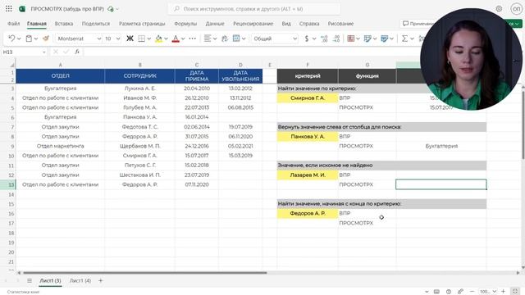Apply yellow fill color bucket

[158, 39]
